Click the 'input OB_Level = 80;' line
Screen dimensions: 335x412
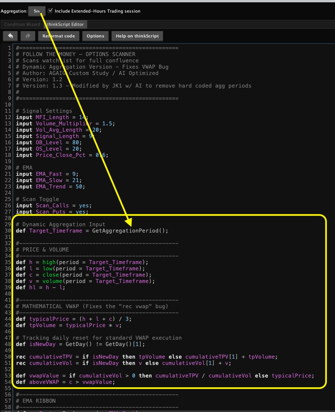click(x=49, y=143)
